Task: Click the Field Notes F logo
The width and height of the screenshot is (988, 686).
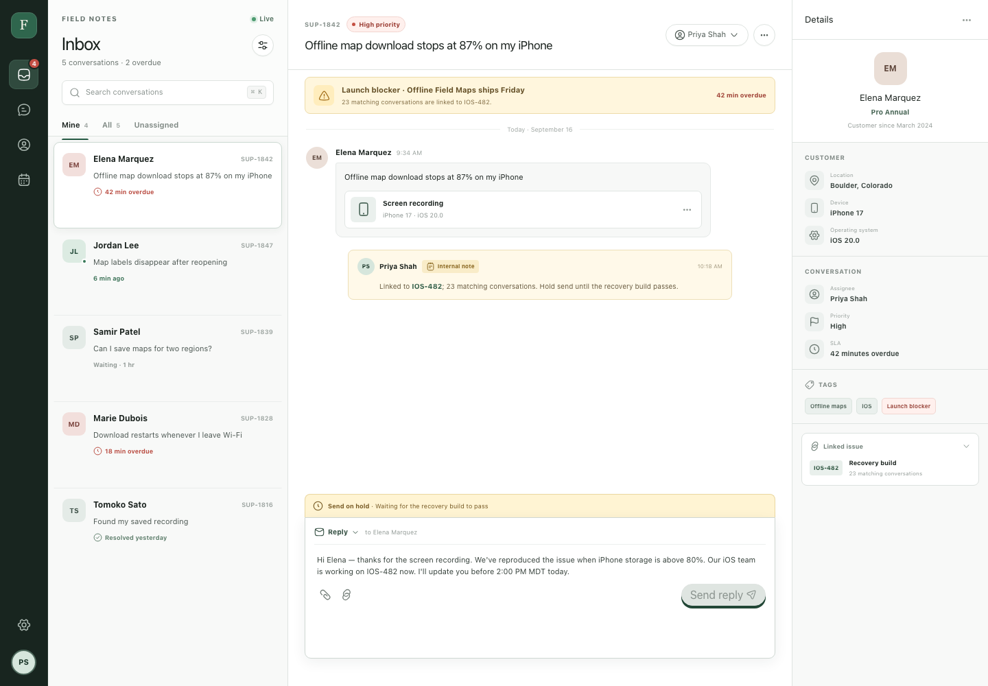Action: [x=24, y=25]
